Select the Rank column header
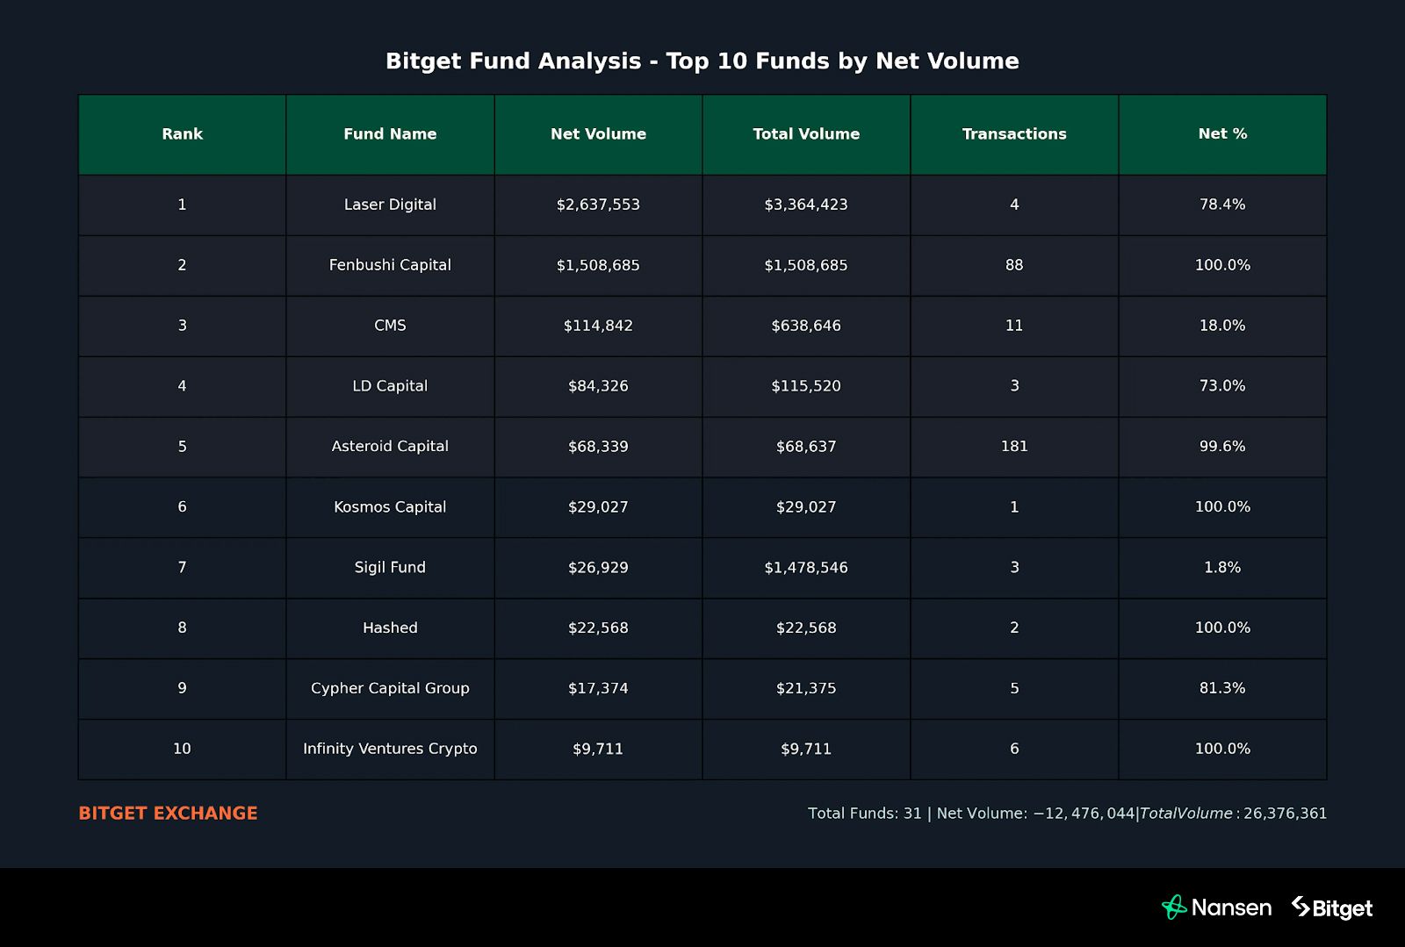 182,134
